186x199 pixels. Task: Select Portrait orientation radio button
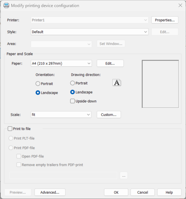(38, 83)
